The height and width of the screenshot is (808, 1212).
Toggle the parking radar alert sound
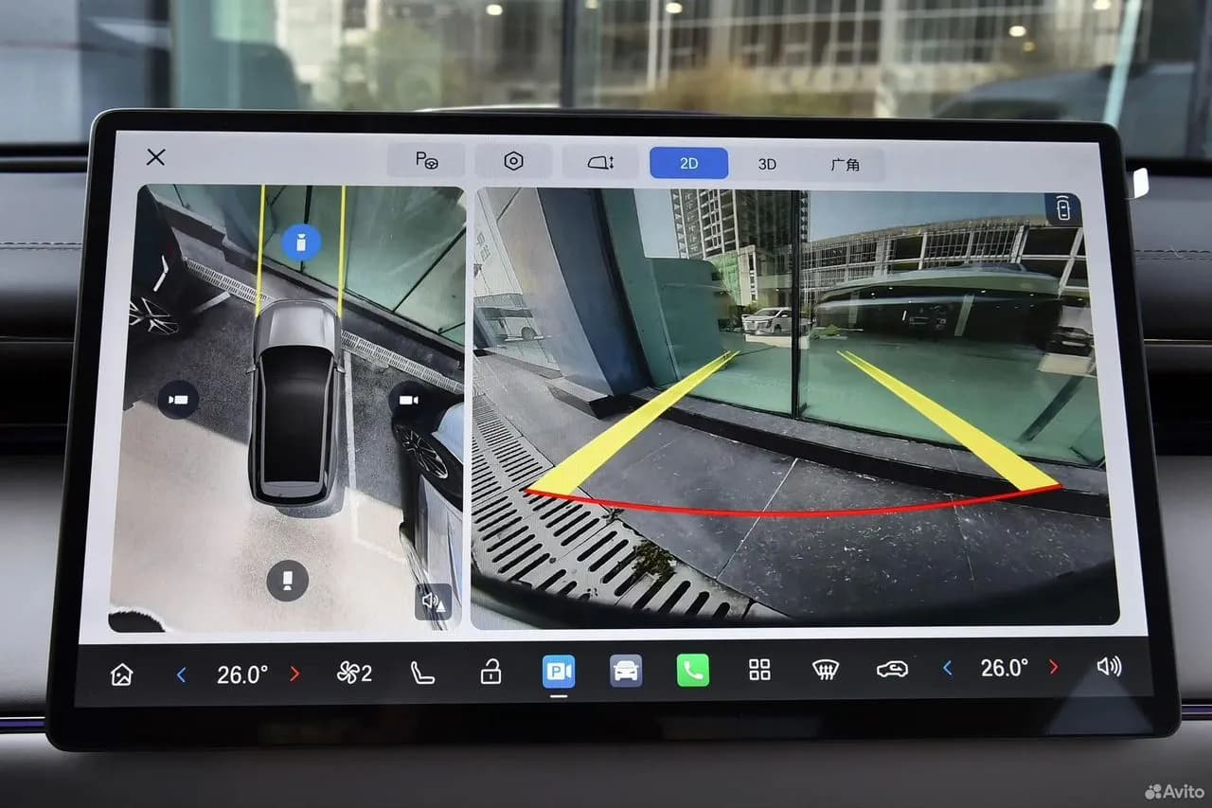(x=434, y=601)
